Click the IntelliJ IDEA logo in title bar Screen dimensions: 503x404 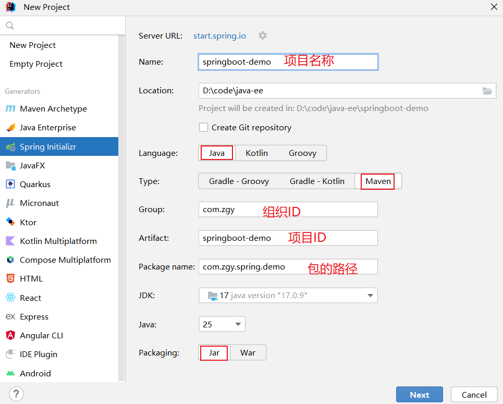pyautogui.click(x=10, y=7)
